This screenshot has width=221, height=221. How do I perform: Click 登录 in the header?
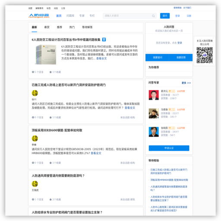[177, 16]
